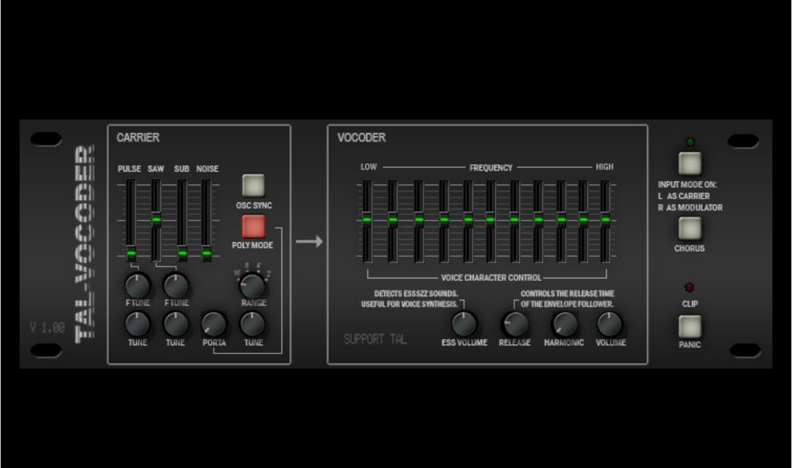Image resolution: width=792 pixels, height=468 pixels.
Task: Click the TUNE knob beneath the RANGE knob
Action: click(x=252, y=324)
